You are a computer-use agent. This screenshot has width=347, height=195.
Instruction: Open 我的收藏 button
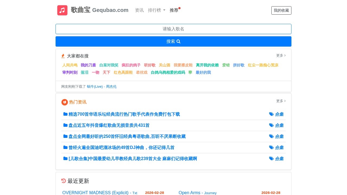(281, 11)
